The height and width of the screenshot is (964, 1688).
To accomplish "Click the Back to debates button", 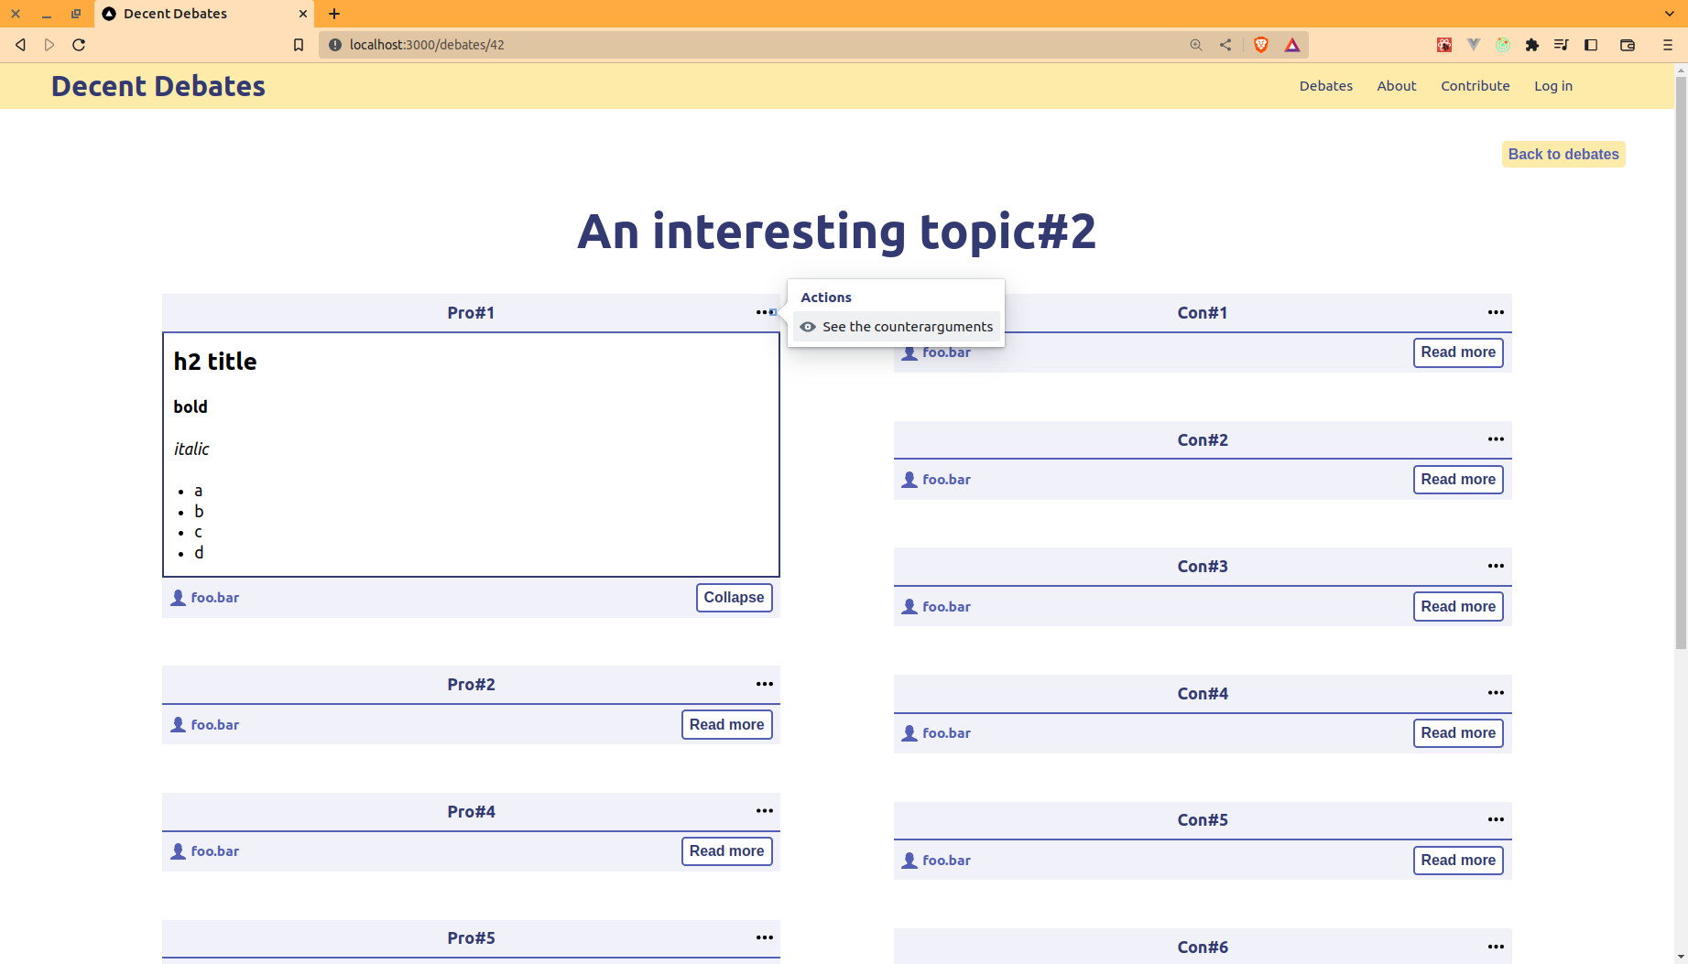I will tap(1563, 154).
